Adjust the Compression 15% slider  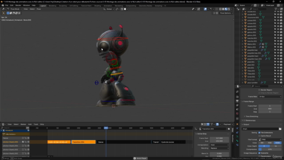coord(270,149)
